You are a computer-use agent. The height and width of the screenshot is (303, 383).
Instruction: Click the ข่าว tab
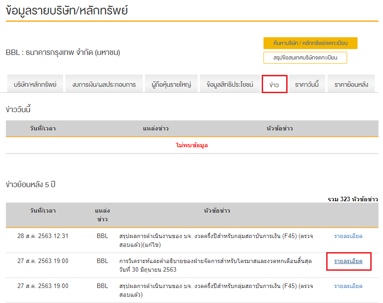point(274,84)
